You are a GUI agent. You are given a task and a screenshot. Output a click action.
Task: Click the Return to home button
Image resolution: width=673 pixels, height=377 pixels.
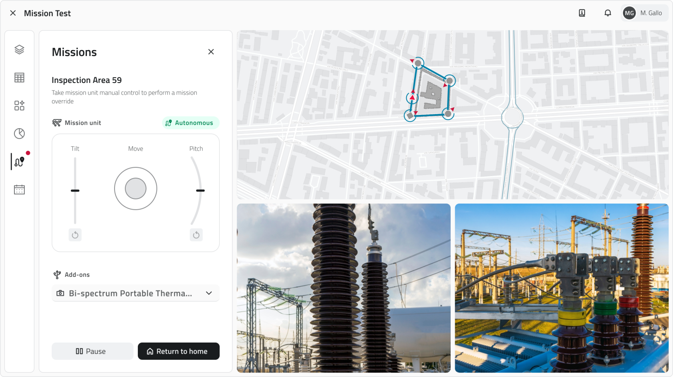click(x=179, y=351)
